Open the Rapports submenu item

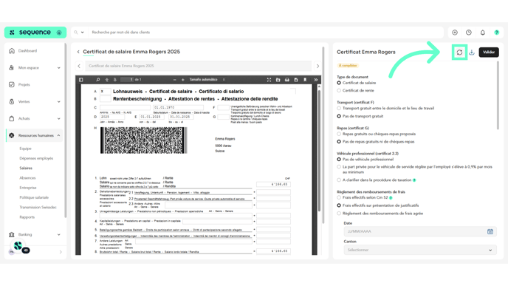(x=27, y=217)
